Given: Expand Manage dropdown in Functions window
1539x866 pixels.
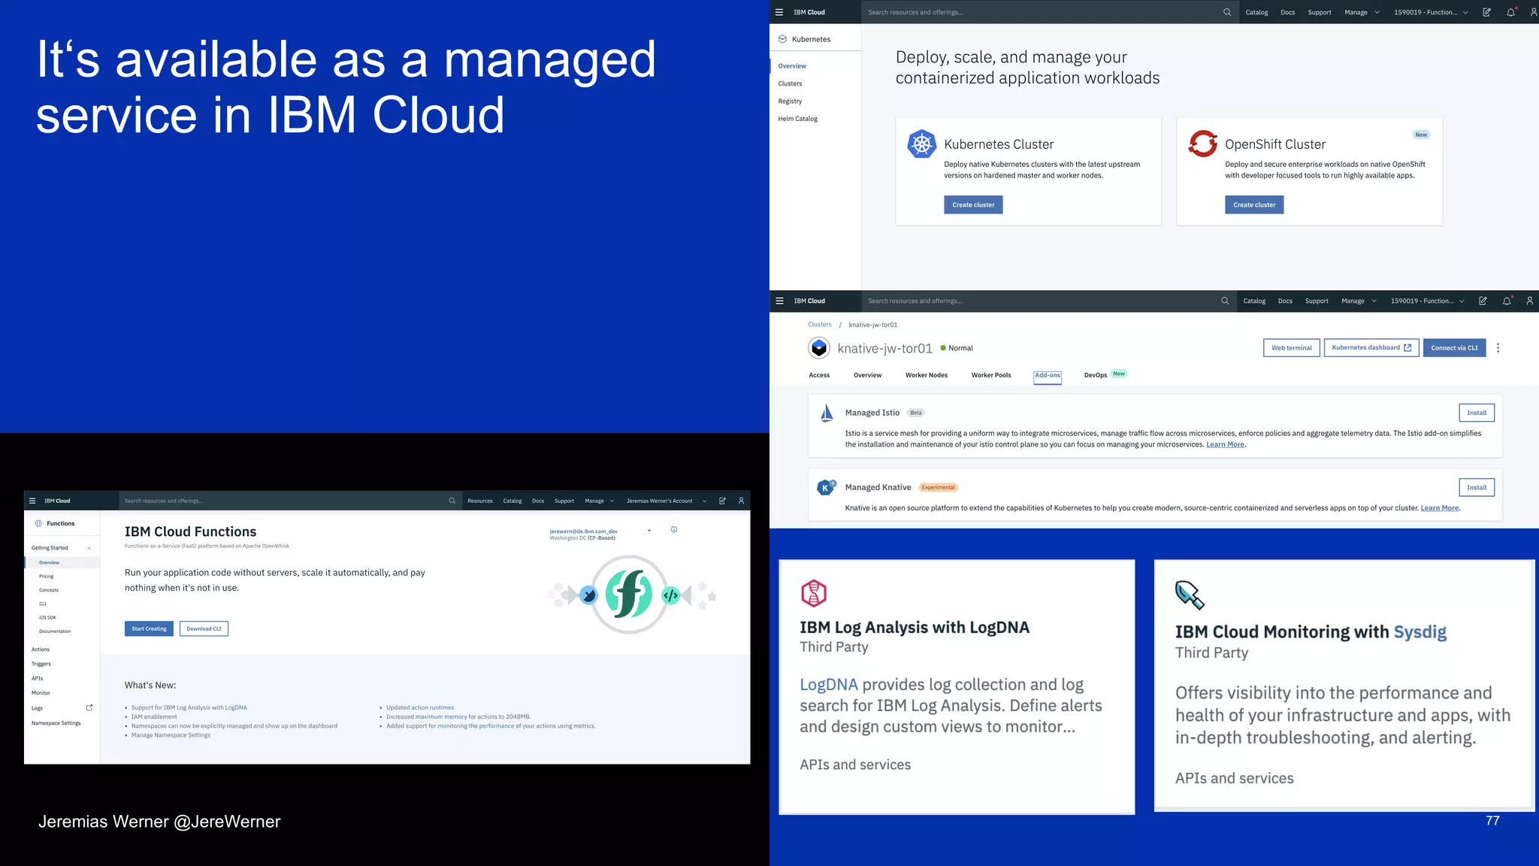Looking at the screenshot, I should pos(600,501).
